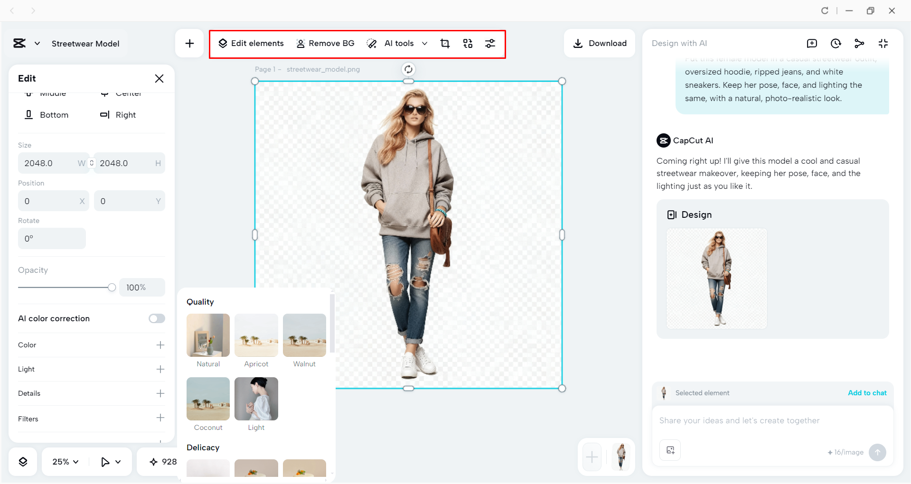Click the X position field
Screen dimensions: 911x484
pos(54,201)
